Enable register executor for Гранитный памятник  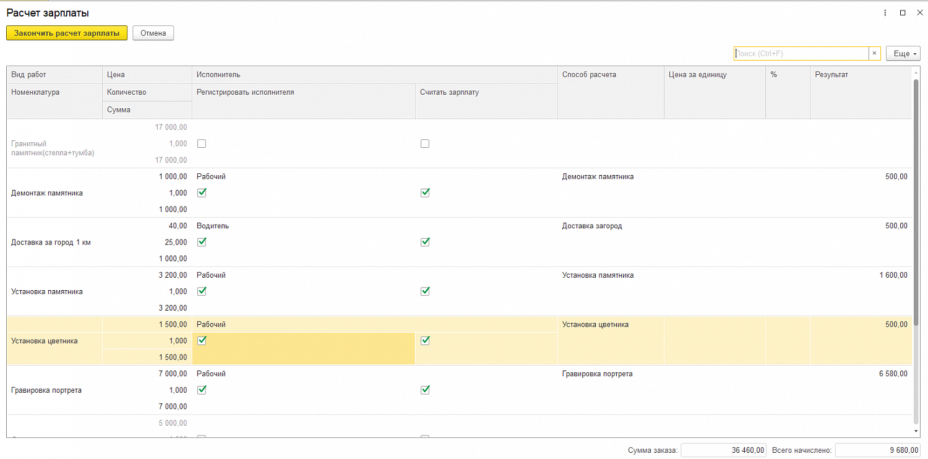pos(202,144)
